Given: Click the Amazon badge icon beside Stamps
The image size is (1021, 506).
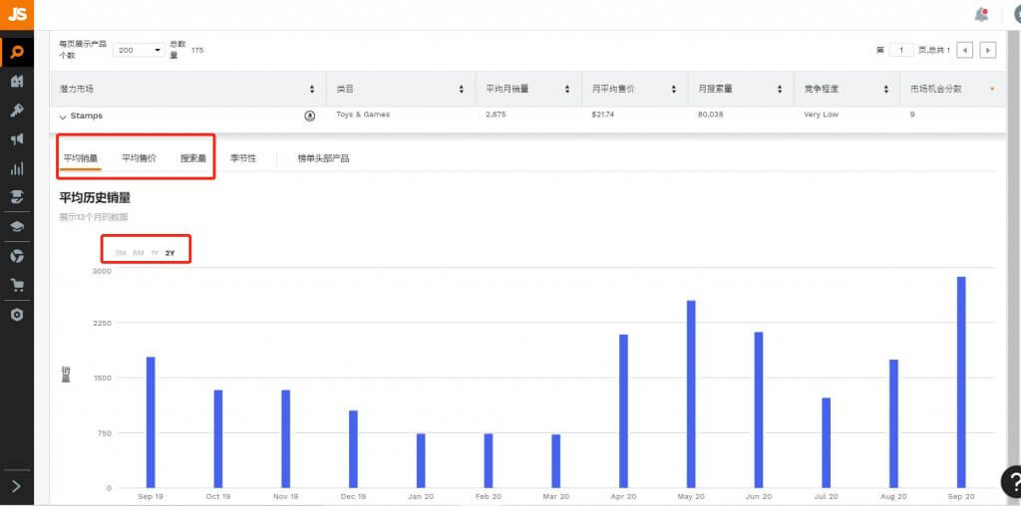Looking at the screenshot, I should point(310,116).
